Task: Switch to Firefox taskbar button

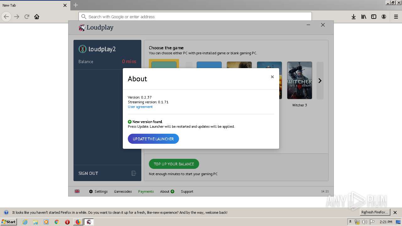Action: click(x=78, y=222)
